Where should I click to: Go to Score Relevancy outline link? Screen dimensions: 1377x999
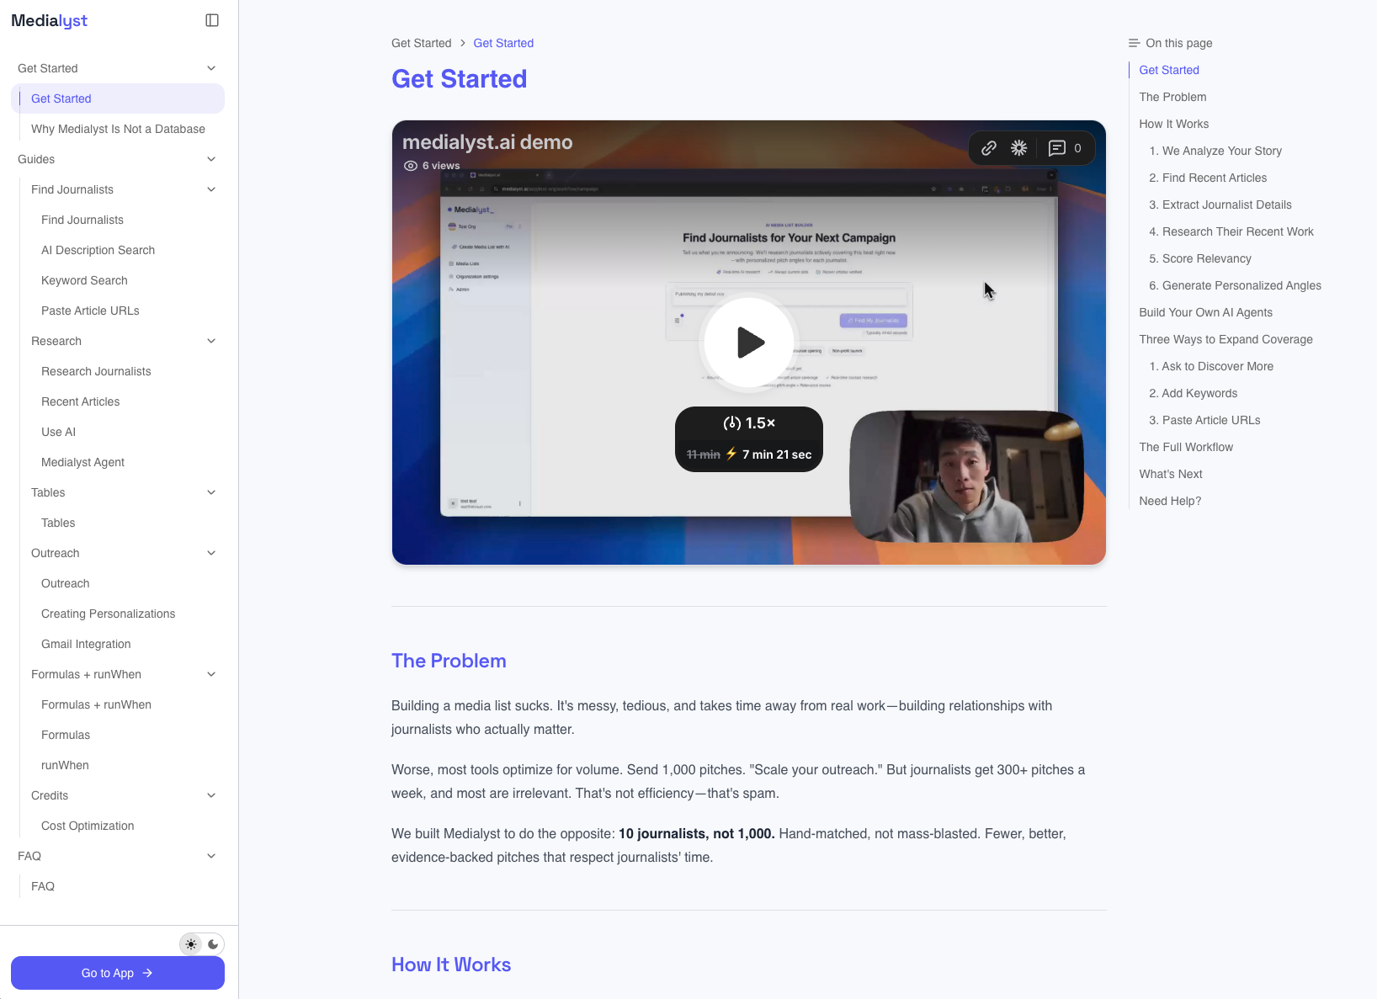click(x=1200, y=258)
